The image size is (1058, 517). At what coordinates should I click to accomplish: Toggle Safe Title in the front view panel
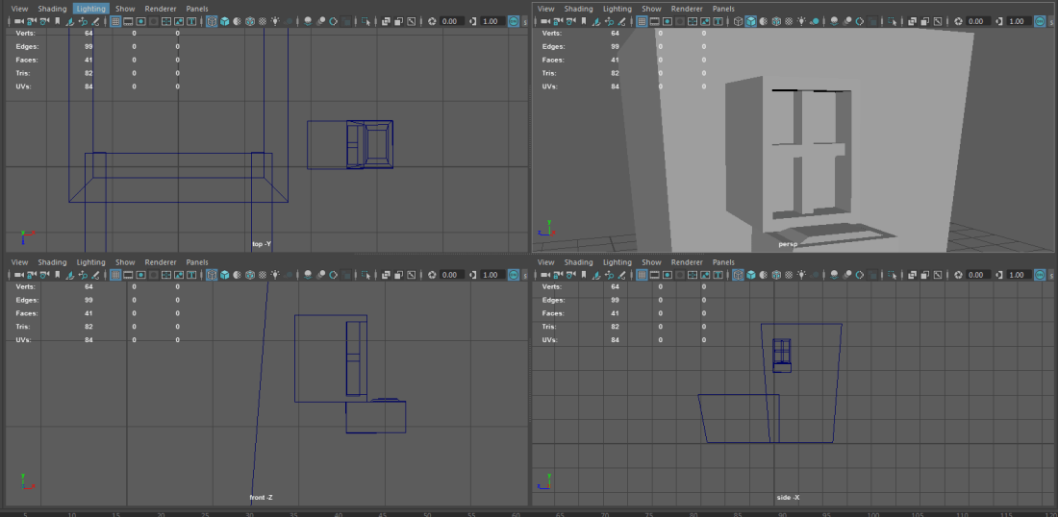[x=191, y=275]
